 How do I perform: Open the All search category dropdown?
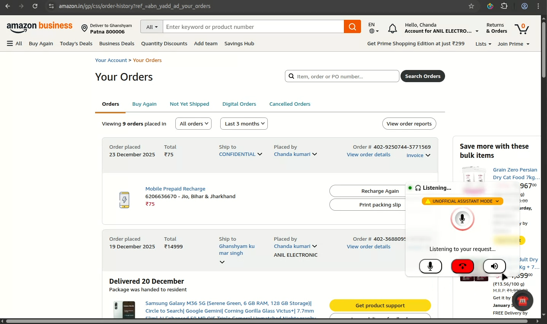152,27
